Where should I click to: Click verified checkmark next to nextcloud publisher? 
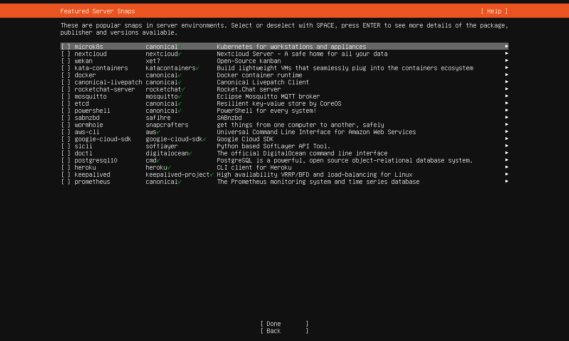pyautogui.click(x=180, y=54)
